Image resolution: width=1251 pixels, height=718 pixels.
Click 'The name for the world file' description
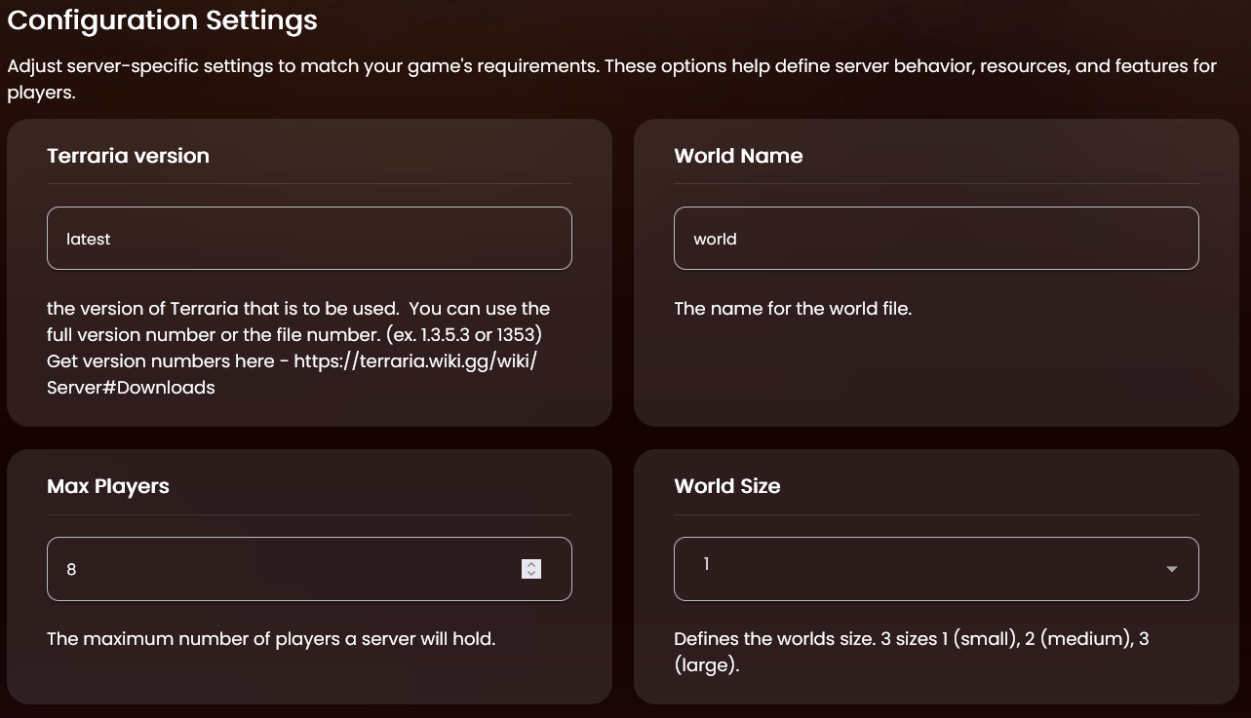792,309
